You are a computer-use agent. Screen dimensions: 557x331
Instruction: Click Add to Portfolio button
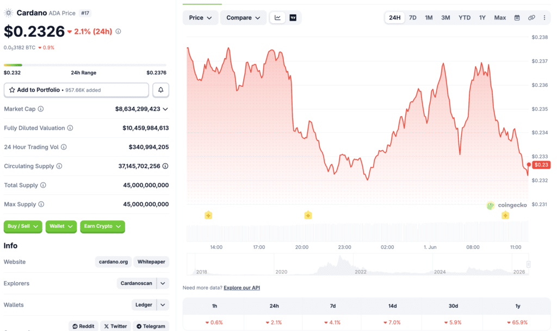[x=76, y=90]
